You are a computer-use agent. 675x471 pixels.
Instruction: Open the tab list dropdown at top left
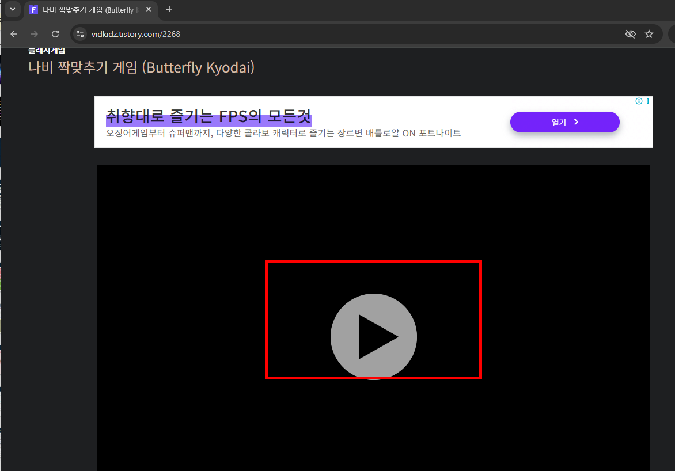(12, 9)
